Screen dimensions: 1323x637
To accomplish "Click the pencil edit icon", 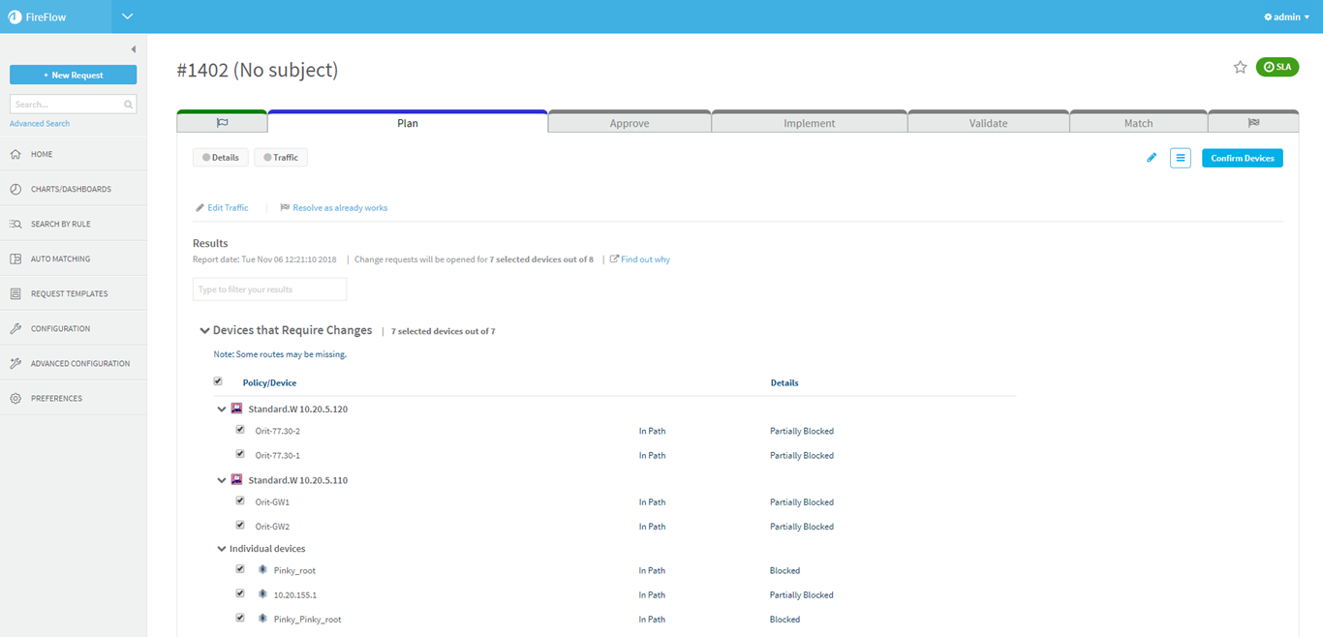I will [1152, 158].
